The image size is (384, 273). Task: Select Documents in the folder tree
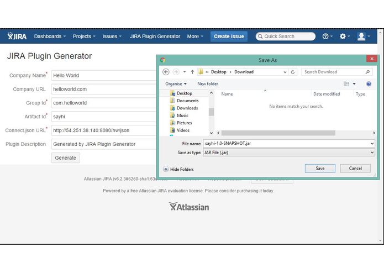point(188,101)
